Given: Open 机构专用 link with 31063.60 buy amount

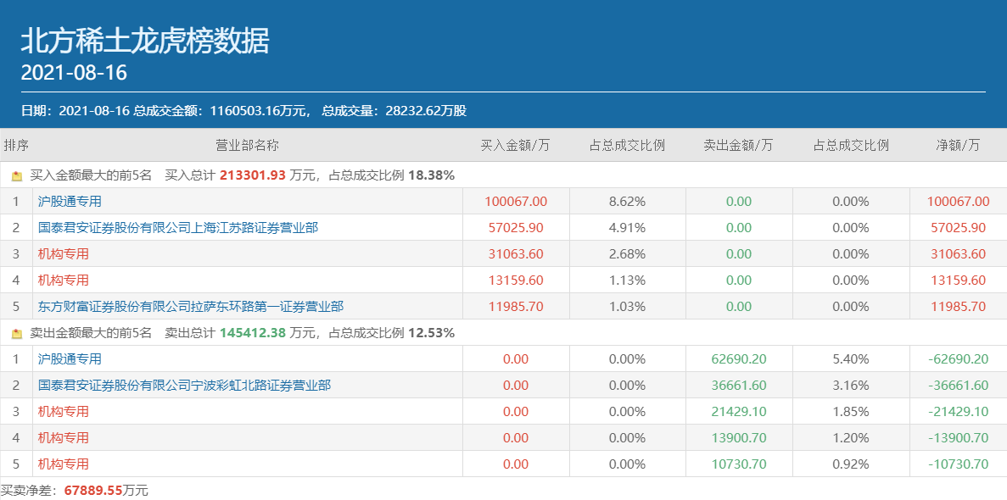Looking at the screenshot, I should [64, 254].
